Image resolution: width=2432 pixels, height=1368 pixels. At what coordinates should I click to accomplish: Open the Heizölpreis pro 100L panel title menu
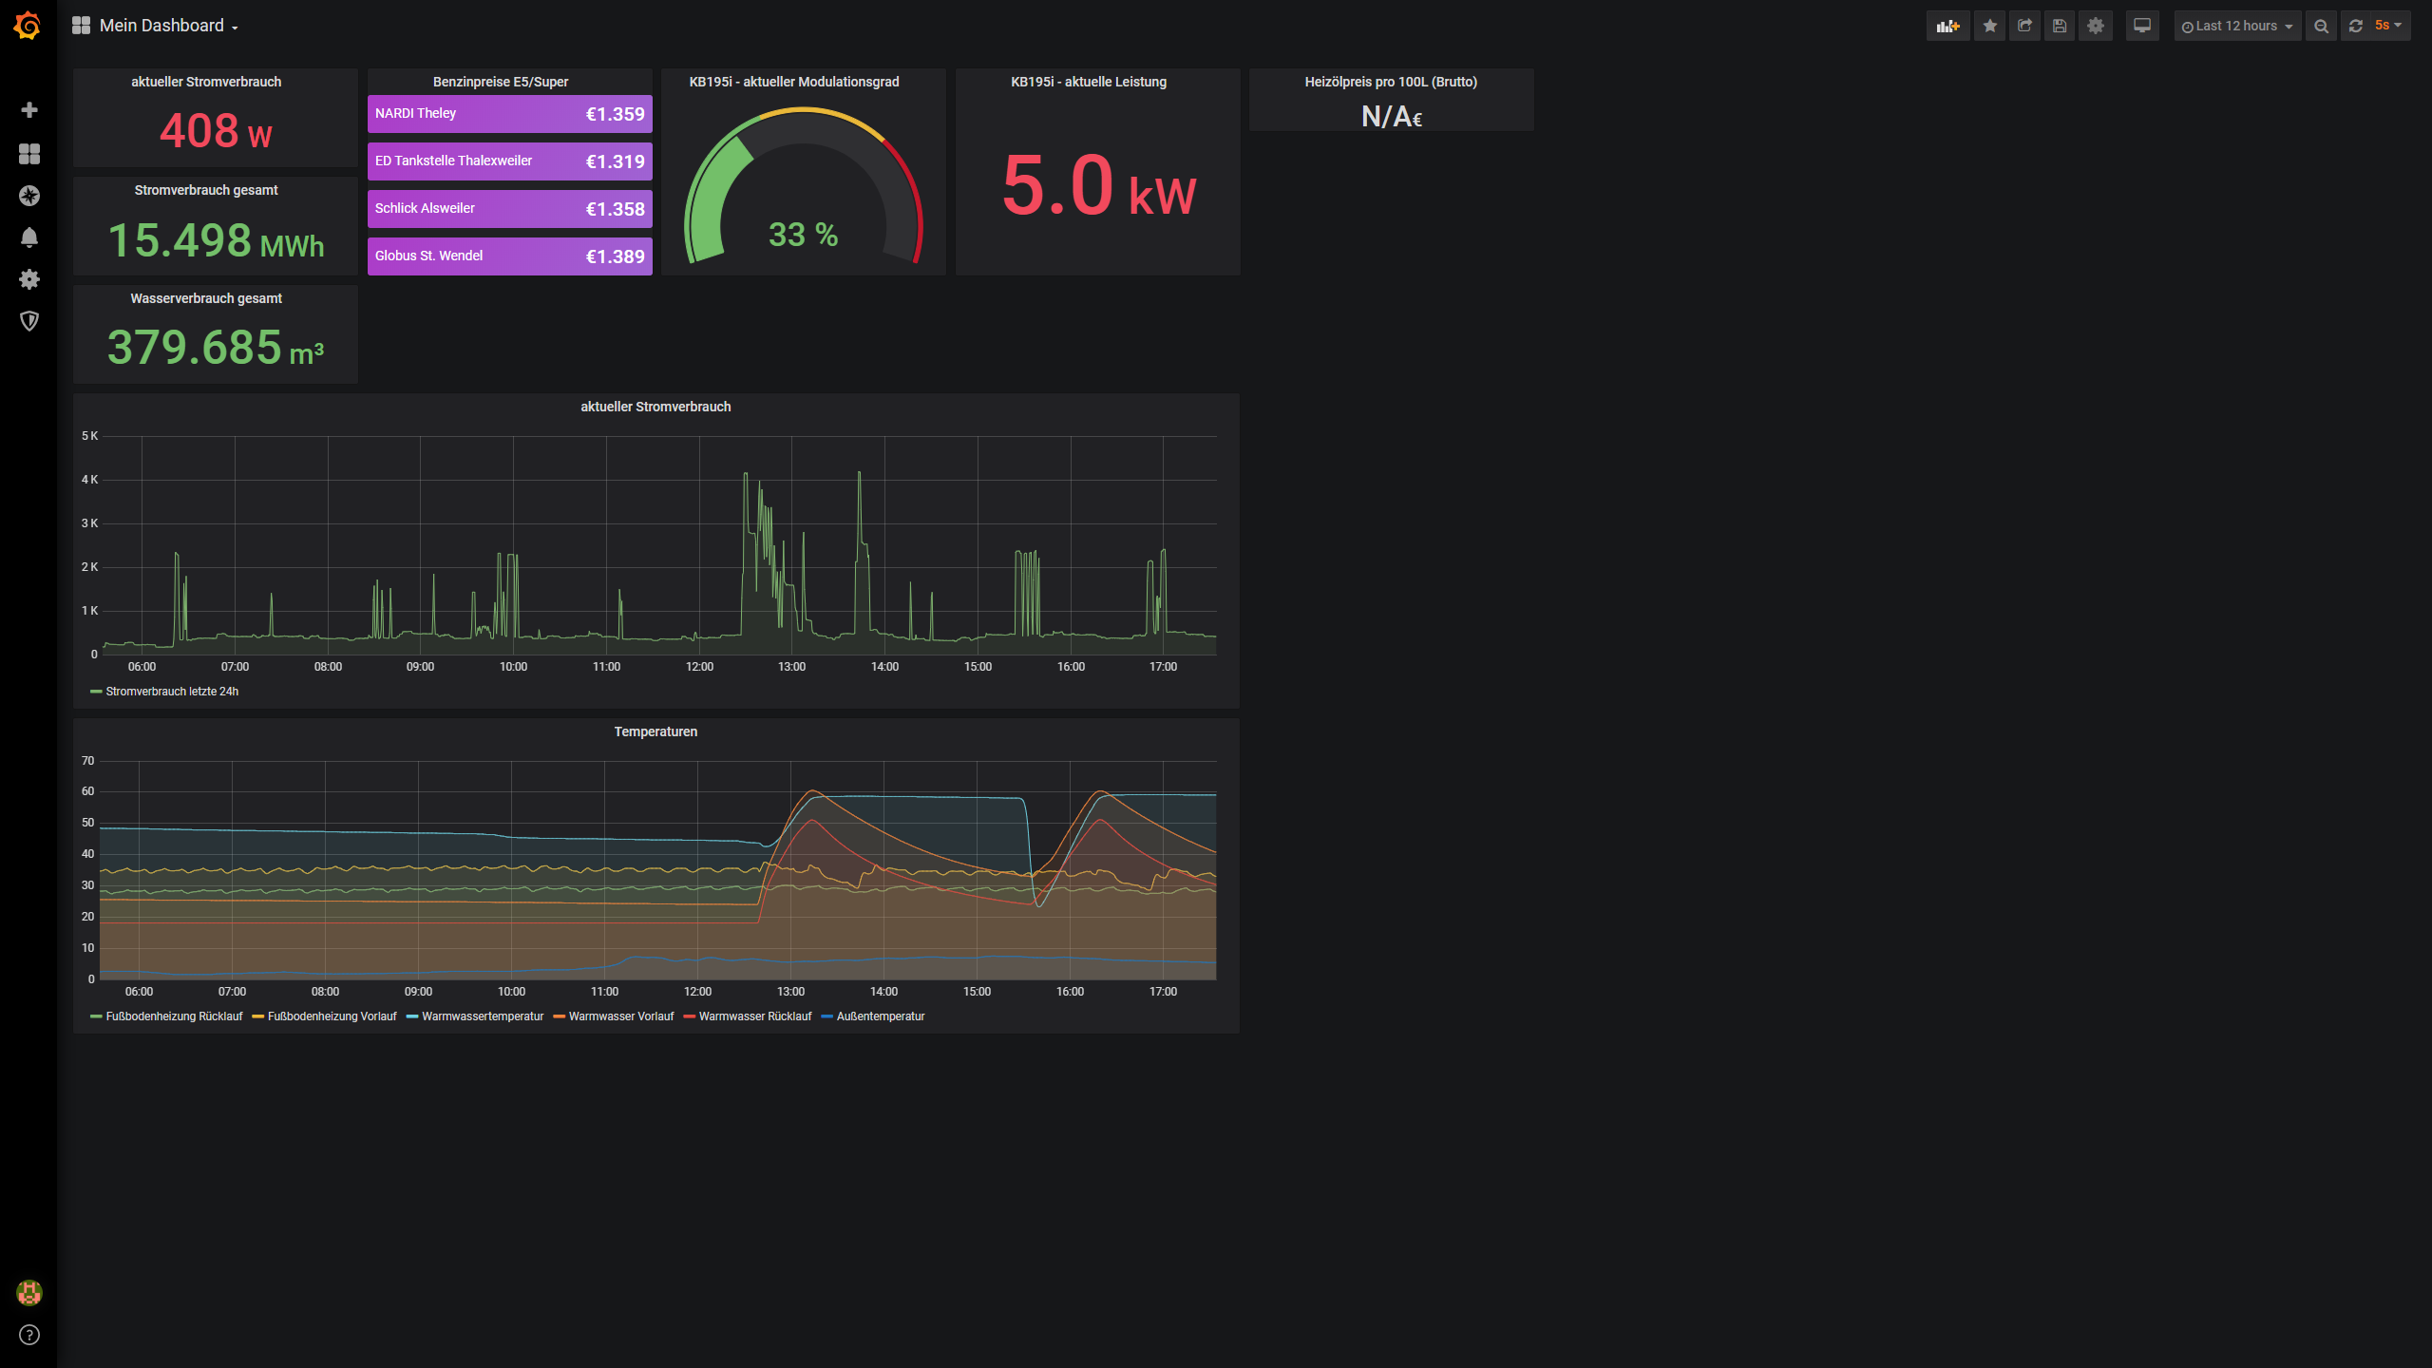(1391, 82)
